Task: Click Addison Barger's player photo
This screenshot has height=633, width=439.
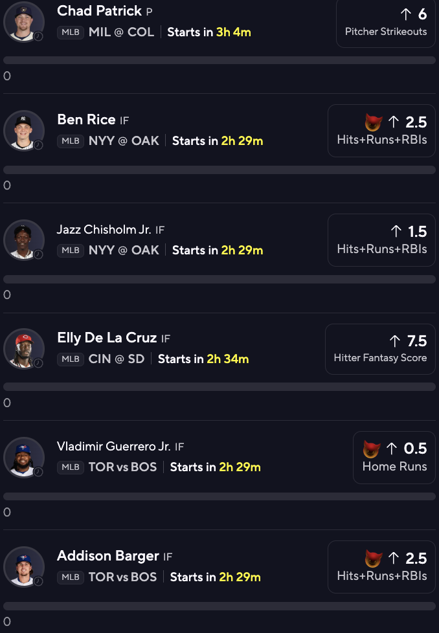Action: click(x=24, y=567)
